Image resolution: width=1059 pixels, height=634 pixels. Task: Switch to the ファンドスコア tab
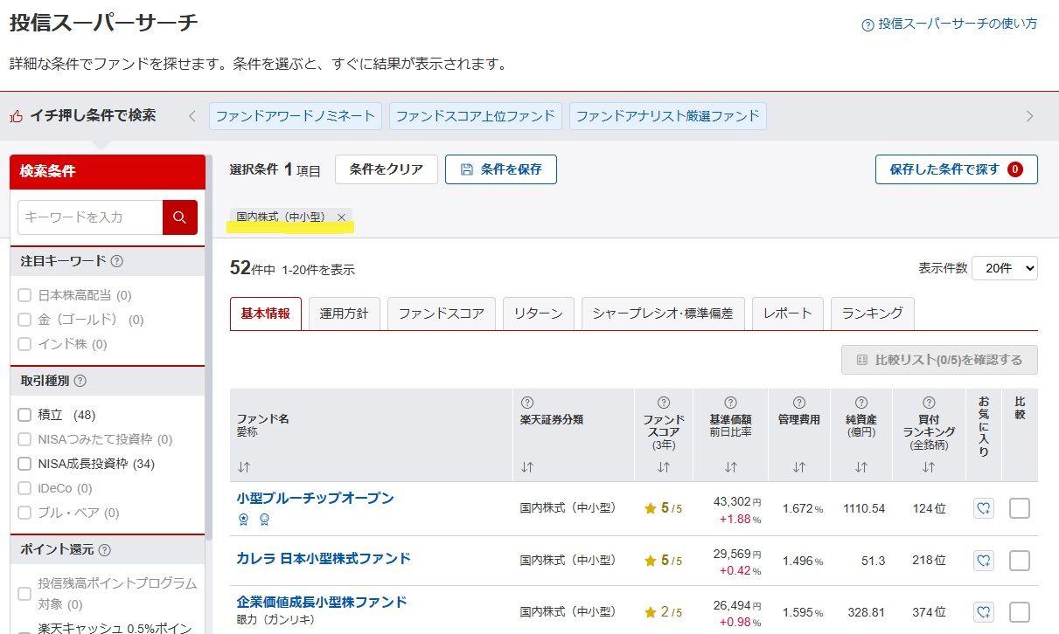point(442,314)
